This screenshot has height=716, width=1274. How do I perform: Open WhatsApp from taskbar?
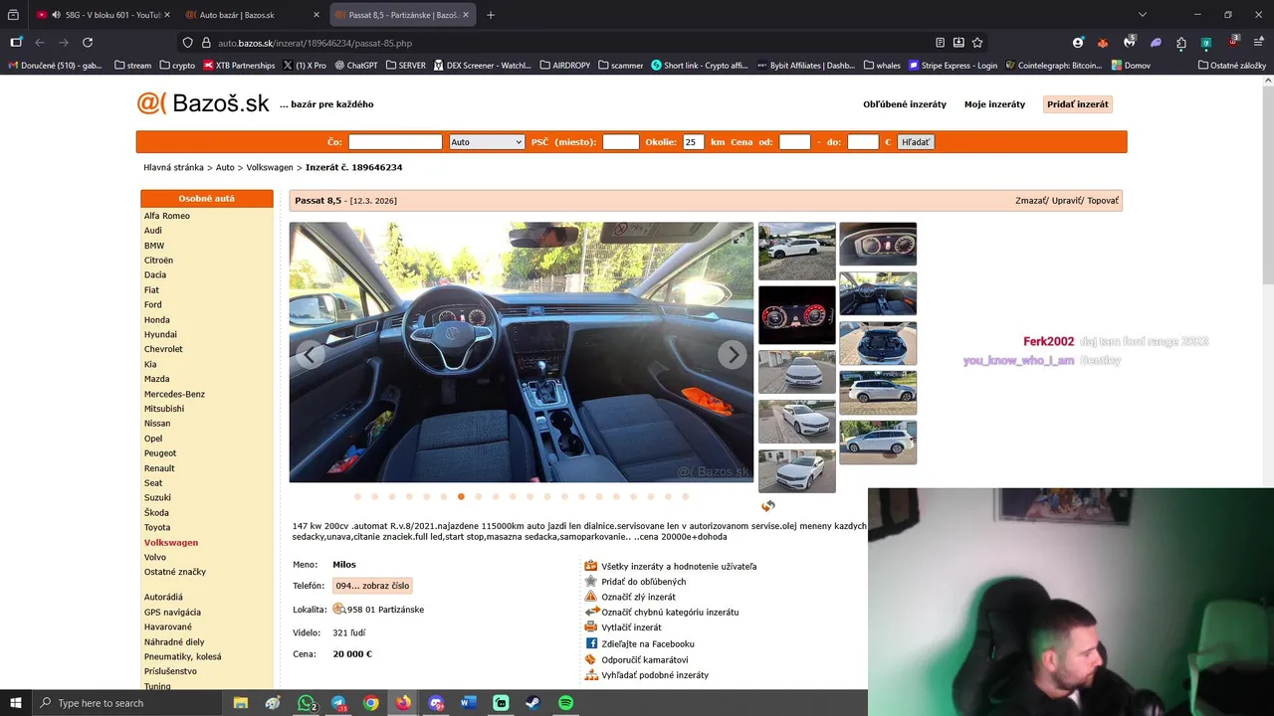tap(306, 703)
